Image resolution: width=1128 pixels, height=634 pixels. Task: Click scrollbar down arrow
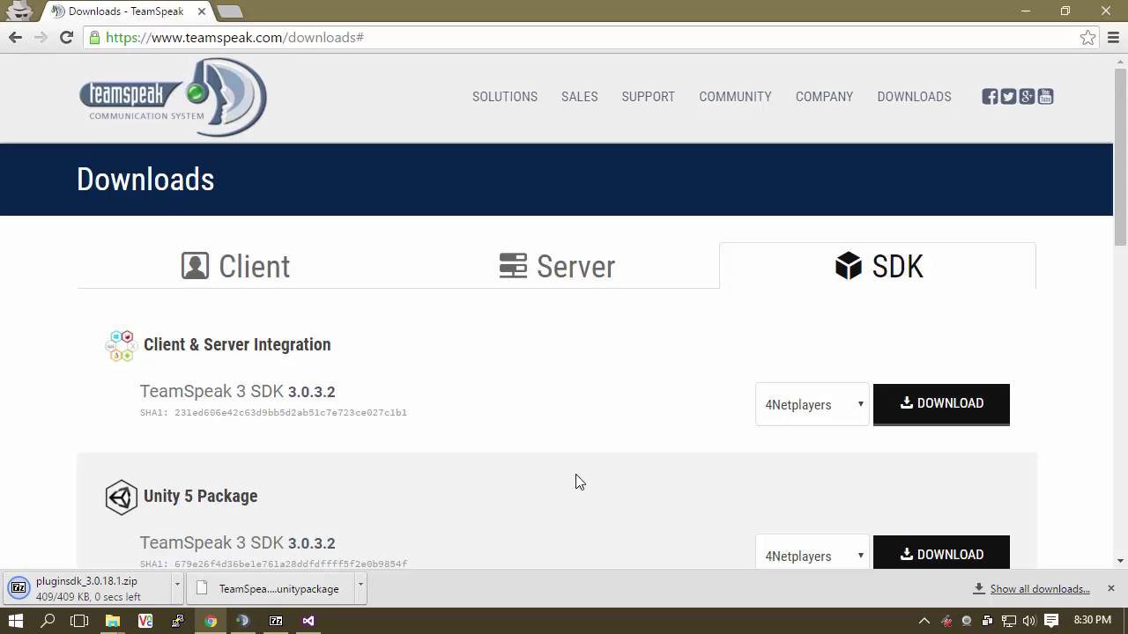pos(1120,561)
